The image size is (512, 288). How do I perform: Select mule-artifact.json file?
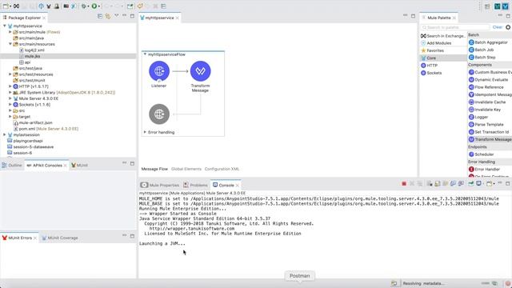[32, 122]
